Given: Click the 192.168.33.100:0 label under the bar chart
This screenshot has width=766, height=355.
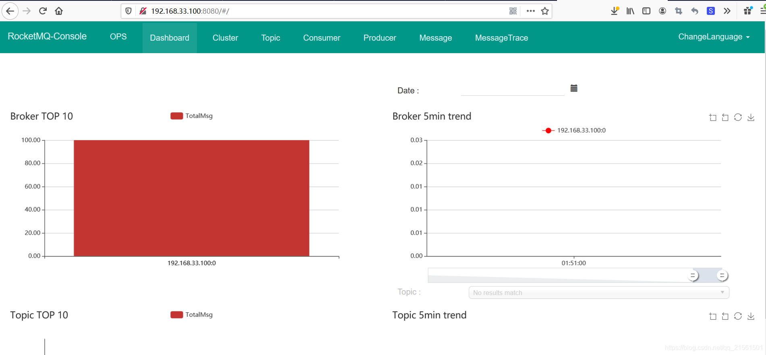Looking at the screenshot, I should click(192, 263).
